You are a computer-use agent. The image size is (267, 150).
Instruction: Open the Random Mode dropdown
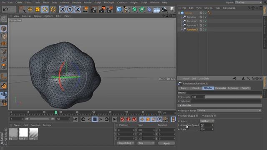pos(229,110)
